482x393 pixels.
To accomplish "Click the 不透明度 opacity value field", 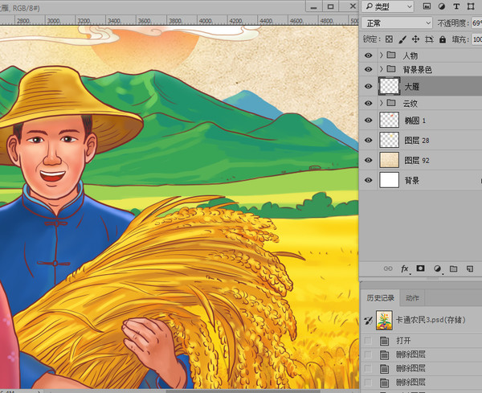I will tap(476, 23).
